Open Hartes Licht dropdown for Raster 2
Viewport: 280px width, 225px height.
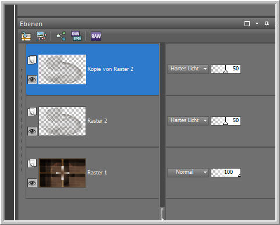tap(188, 120)
